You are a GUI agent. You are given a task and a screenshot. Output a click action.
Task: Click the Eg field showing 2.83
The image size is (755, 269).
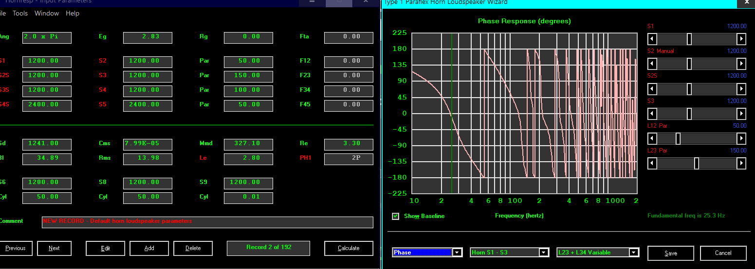click(x=147, y=37)
